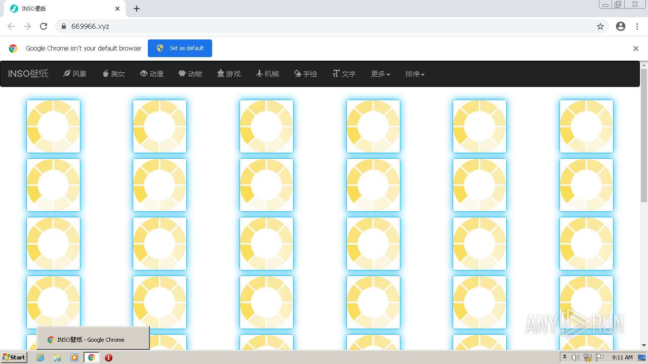Open last loading thumbnail in top row
The width and height of the screenshot is (648, 364).
point(586,126)
